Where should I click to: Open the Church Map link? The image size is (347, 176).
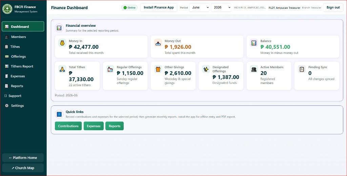[23, 168]
